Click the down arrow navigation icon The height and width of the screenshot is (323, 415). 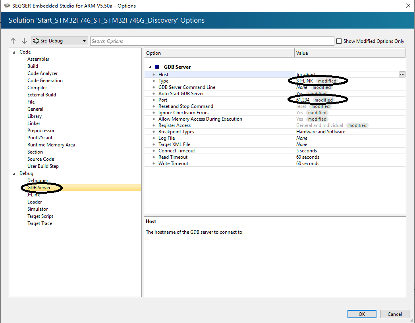click(24, 41)
